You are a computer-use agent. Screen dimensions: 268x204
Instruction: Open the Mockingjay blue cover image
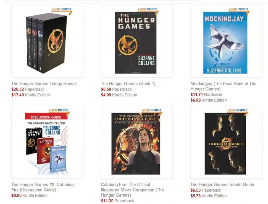tap(225, 43)
